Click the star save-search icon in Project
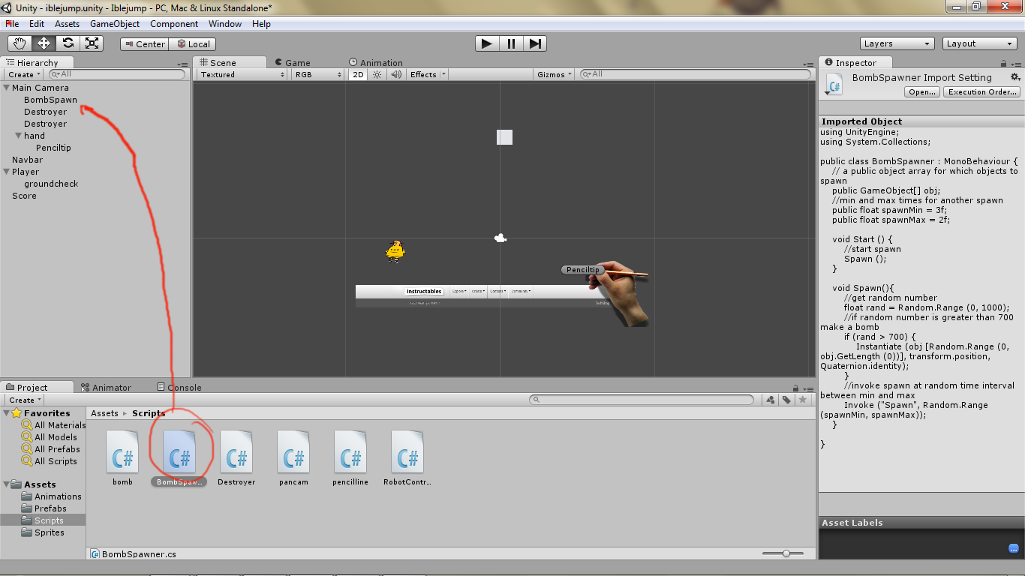 pos(803,400)
